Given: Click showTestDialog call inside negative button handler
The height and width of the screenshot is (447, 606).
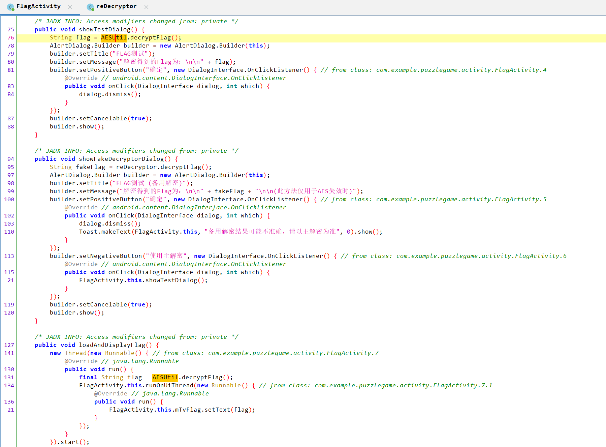Looking at the screenshot, I should tap(171, 280).
